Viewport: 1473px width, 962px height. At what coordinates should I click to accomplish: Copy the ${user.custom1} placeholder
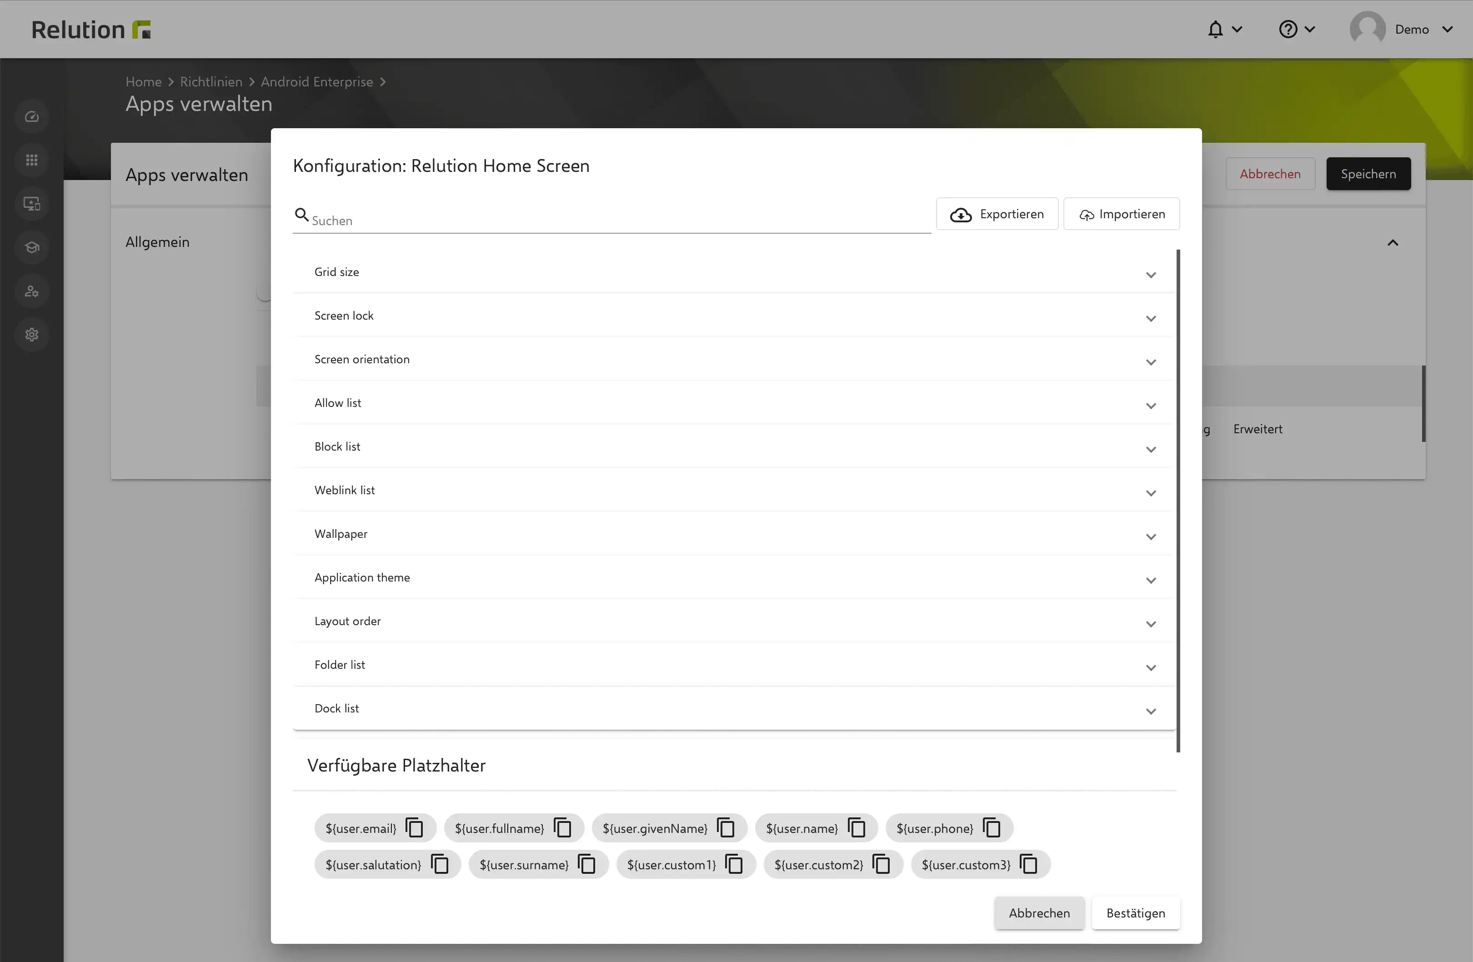(x=734, y=864)
